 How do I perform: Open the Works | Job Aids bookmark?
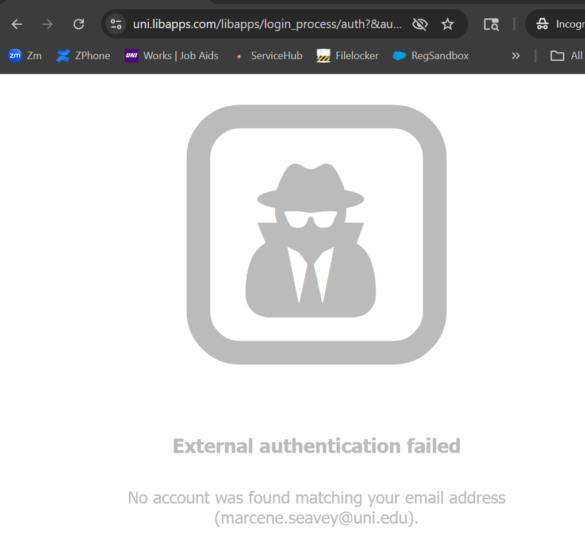(x=172, y=56)
